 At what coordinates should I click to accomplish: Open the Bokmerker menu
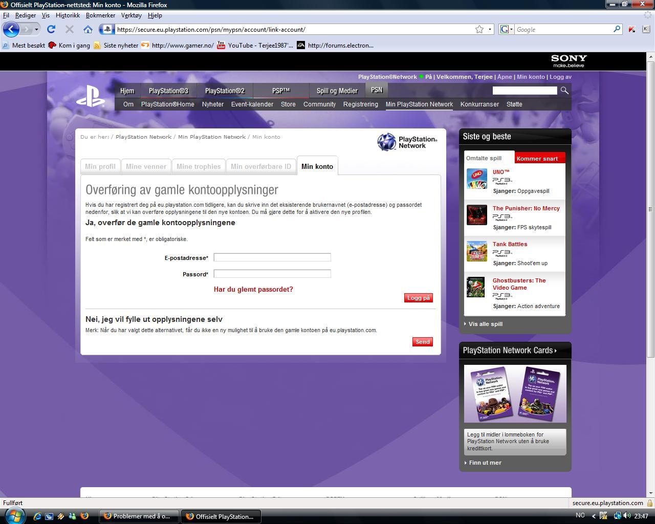coord(100,15)
